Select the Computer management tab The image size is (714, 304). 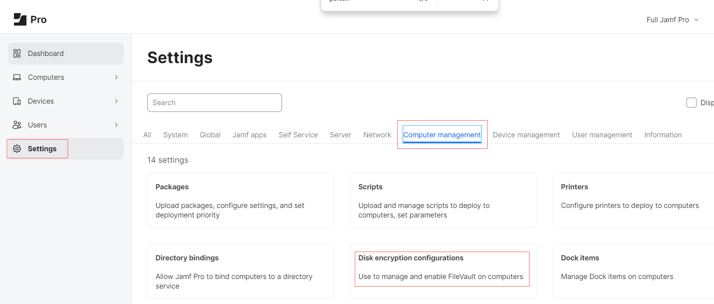442,135
